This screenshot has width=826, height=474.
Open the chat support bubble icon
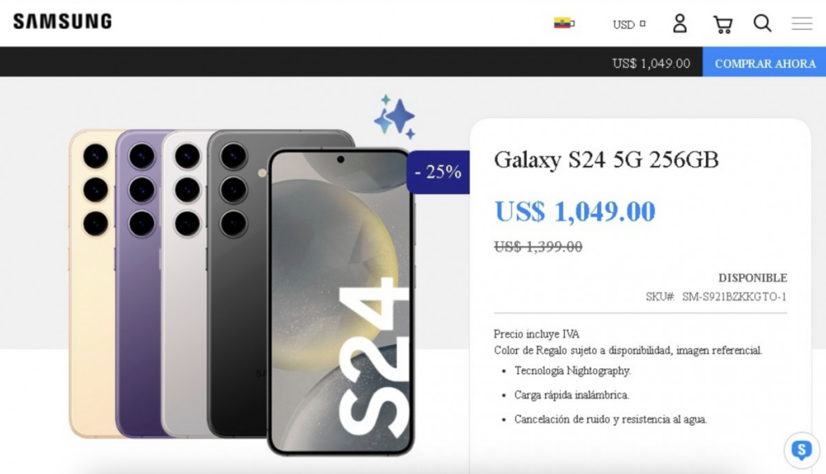(802, 451)
